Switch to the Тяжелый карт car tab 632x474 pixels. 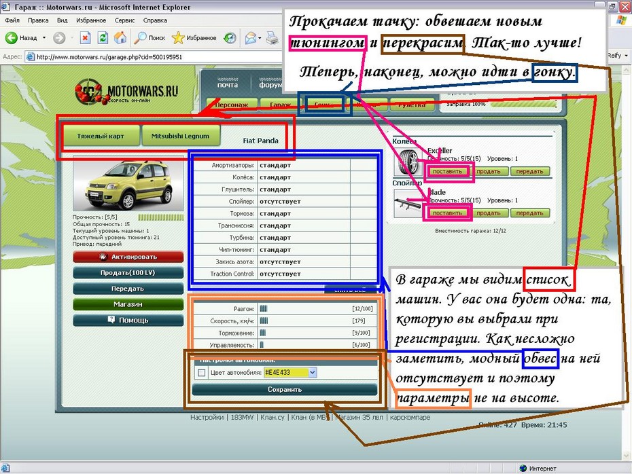(x=101, y=136)
